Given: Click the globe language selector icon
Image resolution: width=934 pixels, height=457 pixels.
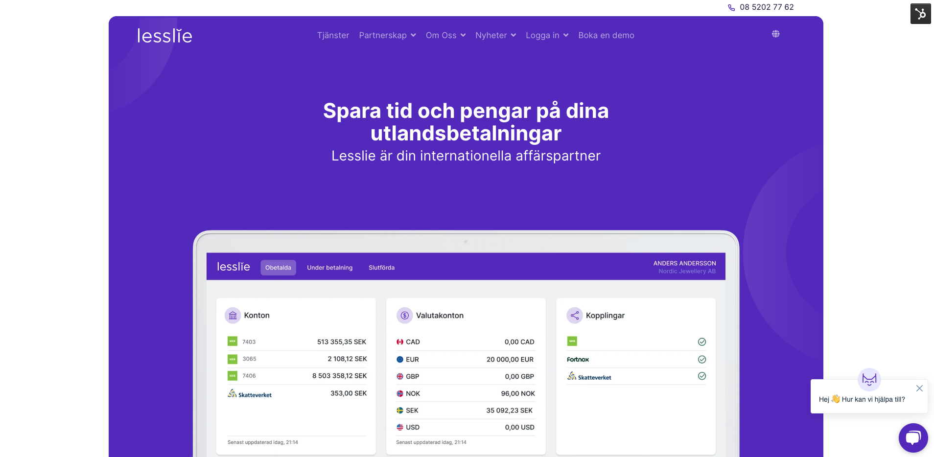Looking at the screenshot, I should point(775,34).
